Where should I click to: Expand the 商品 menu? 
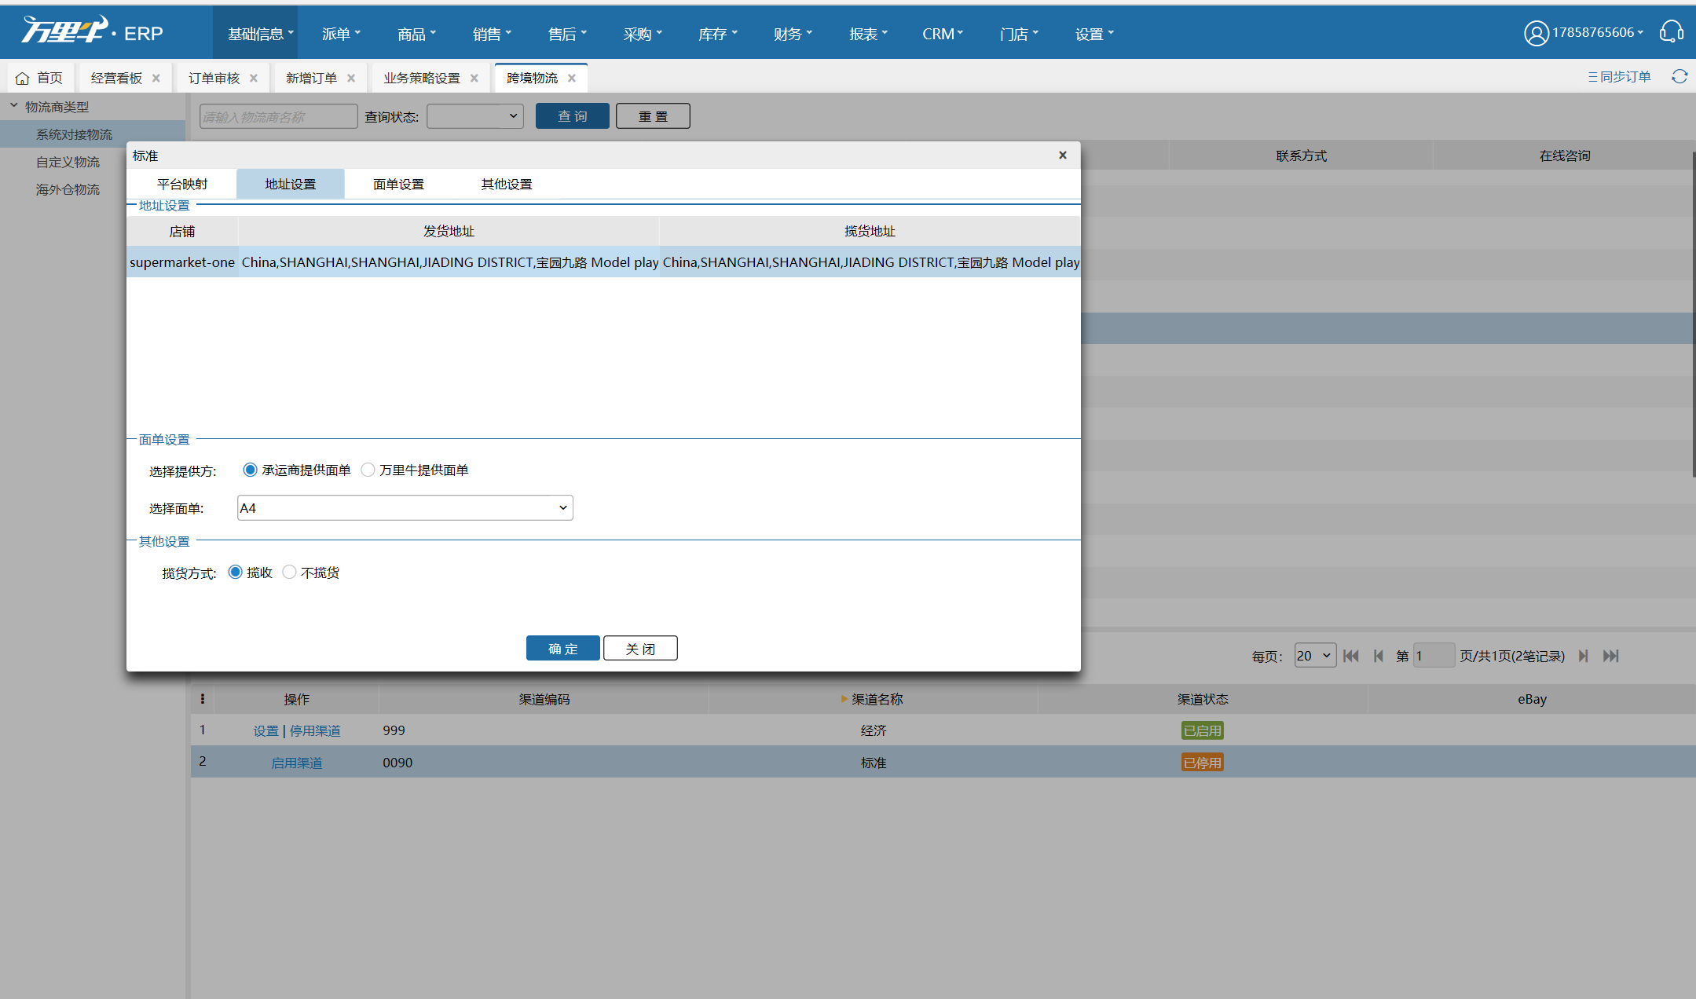click(x=416, y=34)
